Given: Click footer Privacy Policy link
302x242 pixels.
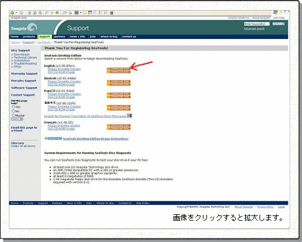Looking at the screenshot, I should click(265, 207).
